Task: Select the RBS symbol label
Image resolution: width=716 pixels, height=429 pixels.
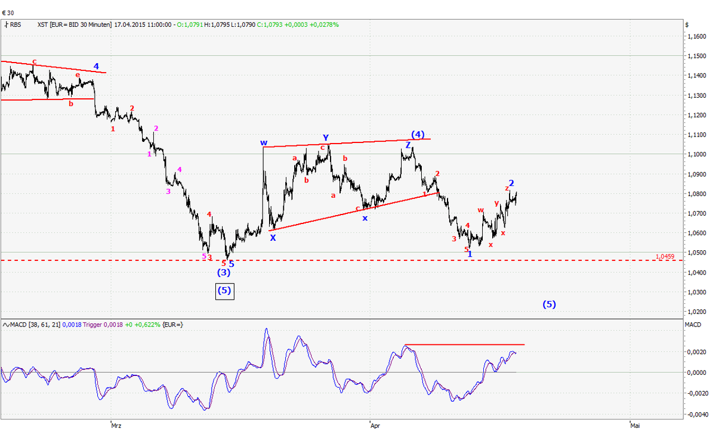Action: 17,24
